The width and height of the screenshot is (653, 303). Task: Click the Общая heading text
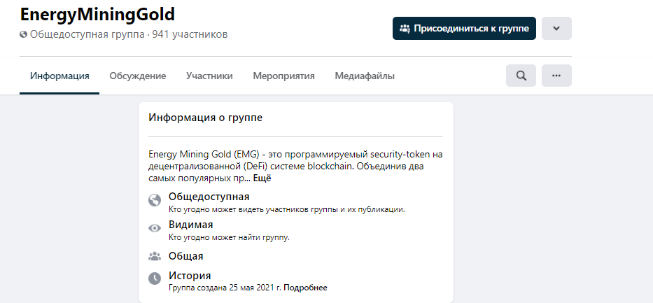click(185, 256)
